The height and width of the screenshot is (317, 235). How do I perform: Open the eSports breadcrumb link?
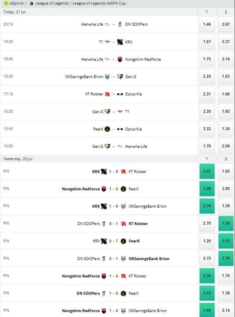(x=17, y=3)
